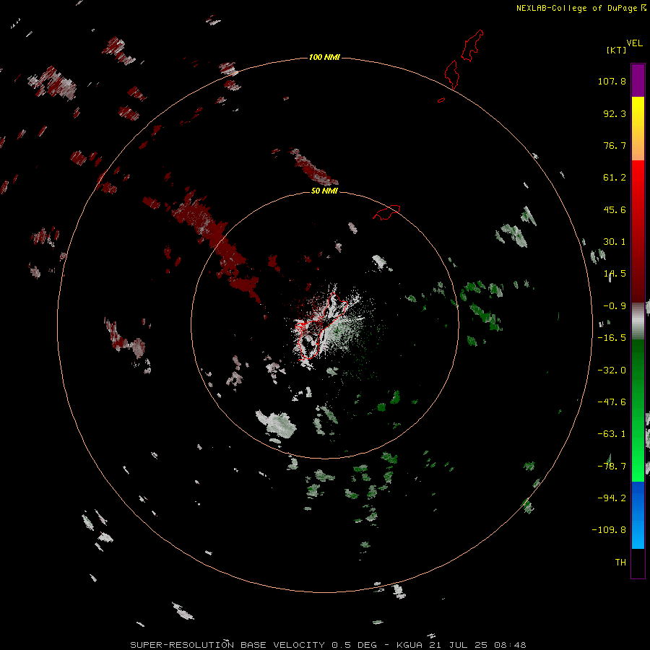Pick the blue segment of the color bar
Image resolution: width=650 pixels, height=650 pixels.
(638, 515)
